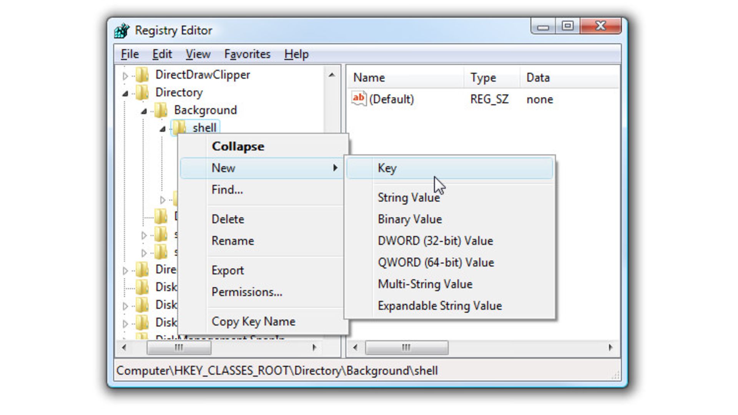Open the New submenu entry

coord(262,168)
